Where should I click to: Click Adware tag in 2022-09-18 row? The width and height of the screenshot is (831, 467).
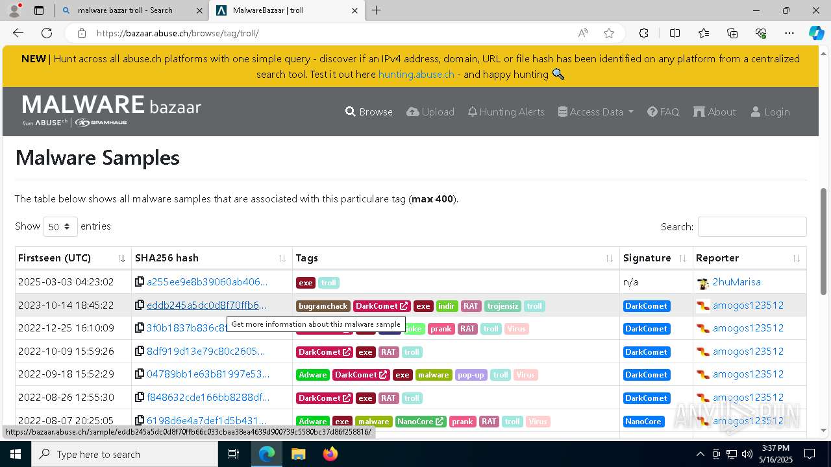(313, 375)
